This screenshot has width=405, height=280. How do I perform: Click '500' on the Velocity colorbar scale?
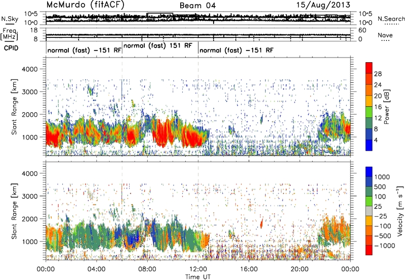pyautogui.click(x=380, y=186)
